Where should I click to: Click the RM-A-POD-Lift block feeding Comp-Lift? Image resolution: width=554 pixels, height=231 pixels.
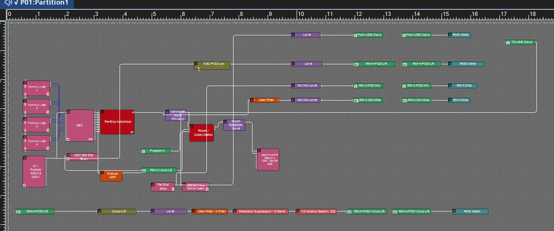pos(35,212)
